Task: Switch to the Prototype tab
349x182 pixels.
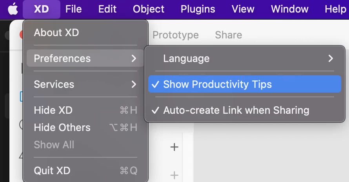Action: click(175, 35)
